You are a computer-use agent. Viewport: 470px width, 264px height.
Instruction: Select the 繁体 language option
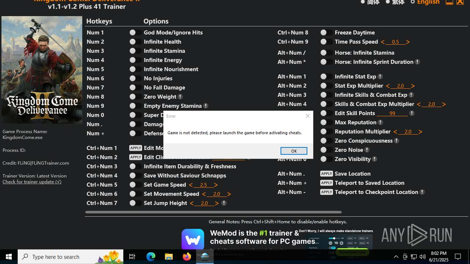[388, 2]
